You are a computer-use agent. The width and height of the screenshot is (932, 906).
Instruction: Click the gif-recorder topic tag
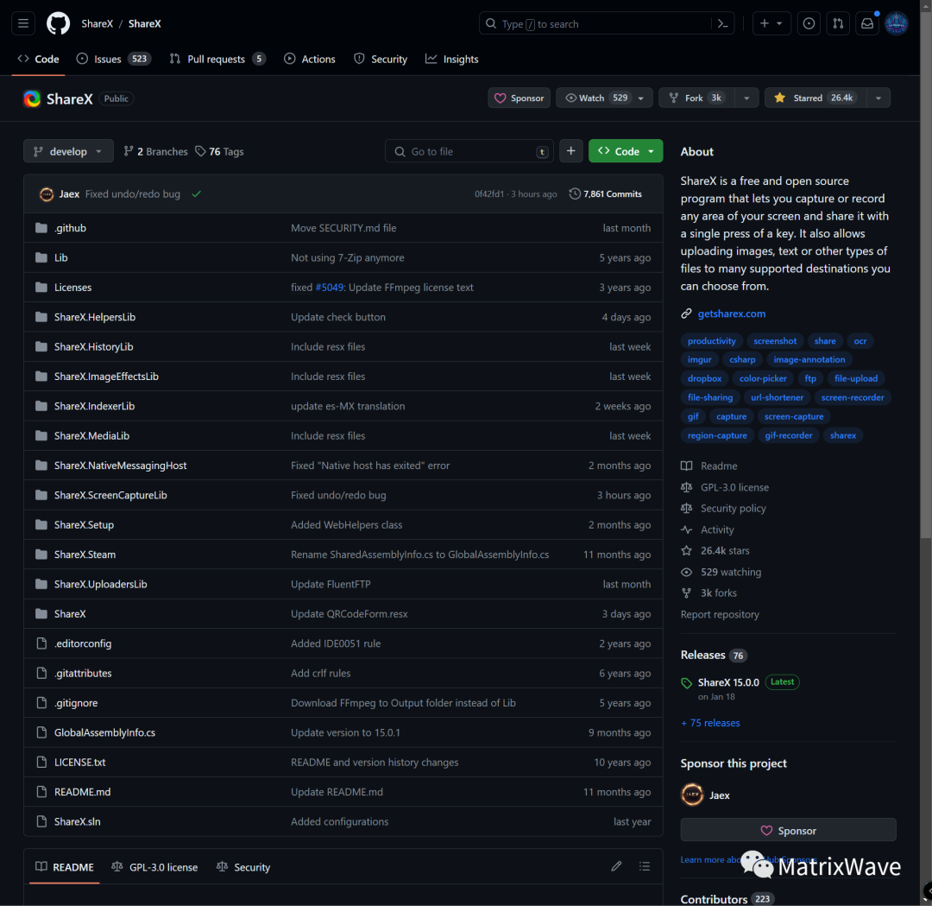click(x=788, y=435)
